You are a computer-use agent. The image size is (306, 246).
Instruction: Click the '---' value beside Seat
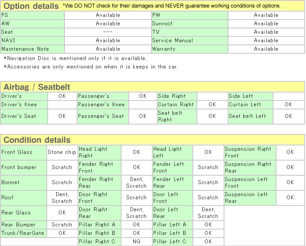pyautogui.click(x=108, y=32)
